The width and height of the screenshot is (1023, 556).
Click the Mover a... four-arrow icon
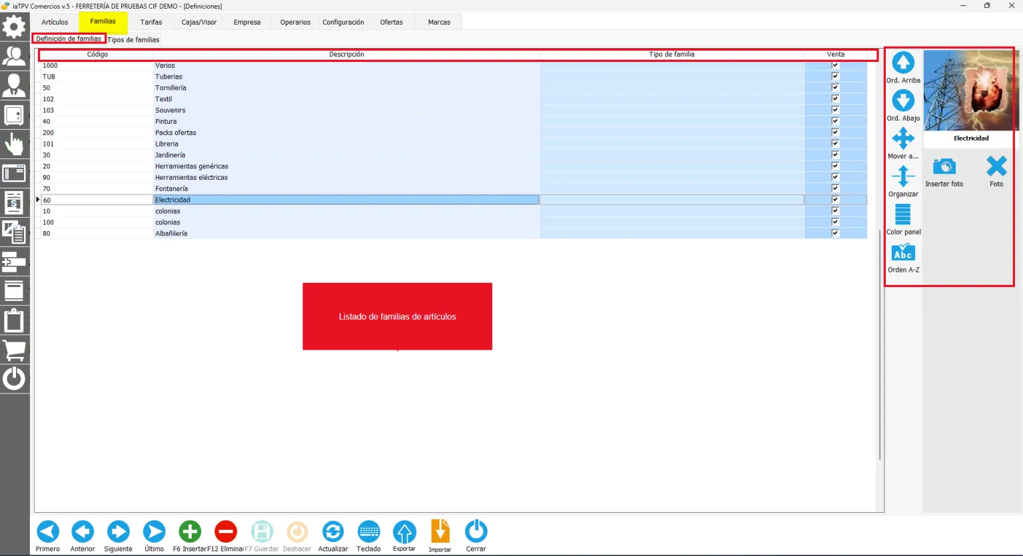[x=903, y=139]
